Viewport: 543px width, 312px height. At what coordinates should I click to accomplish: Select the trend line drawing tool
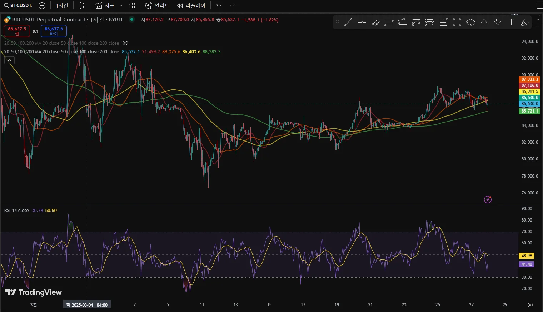(348, 23)
